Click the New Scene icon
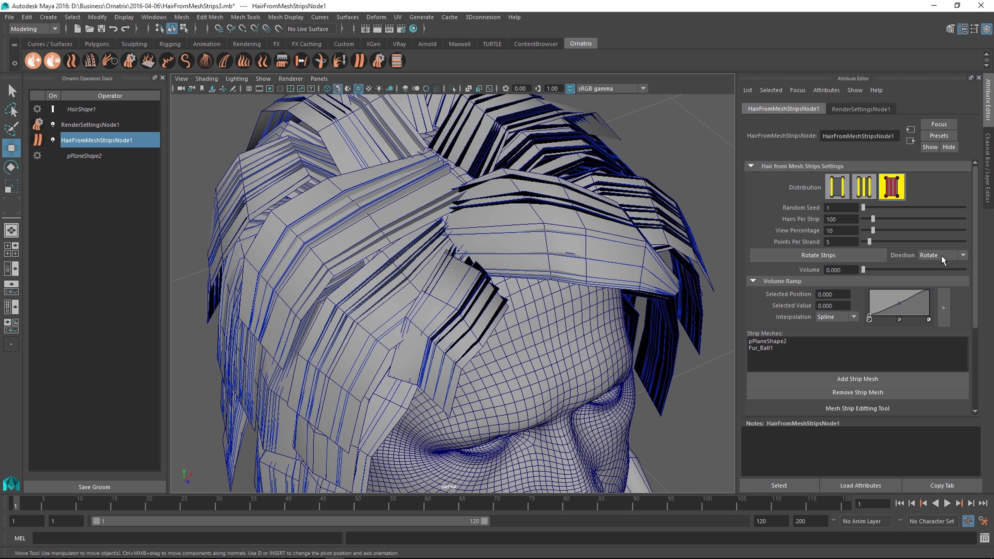The width and height of the screenshot is (994, 559). (x=77, y=29)
